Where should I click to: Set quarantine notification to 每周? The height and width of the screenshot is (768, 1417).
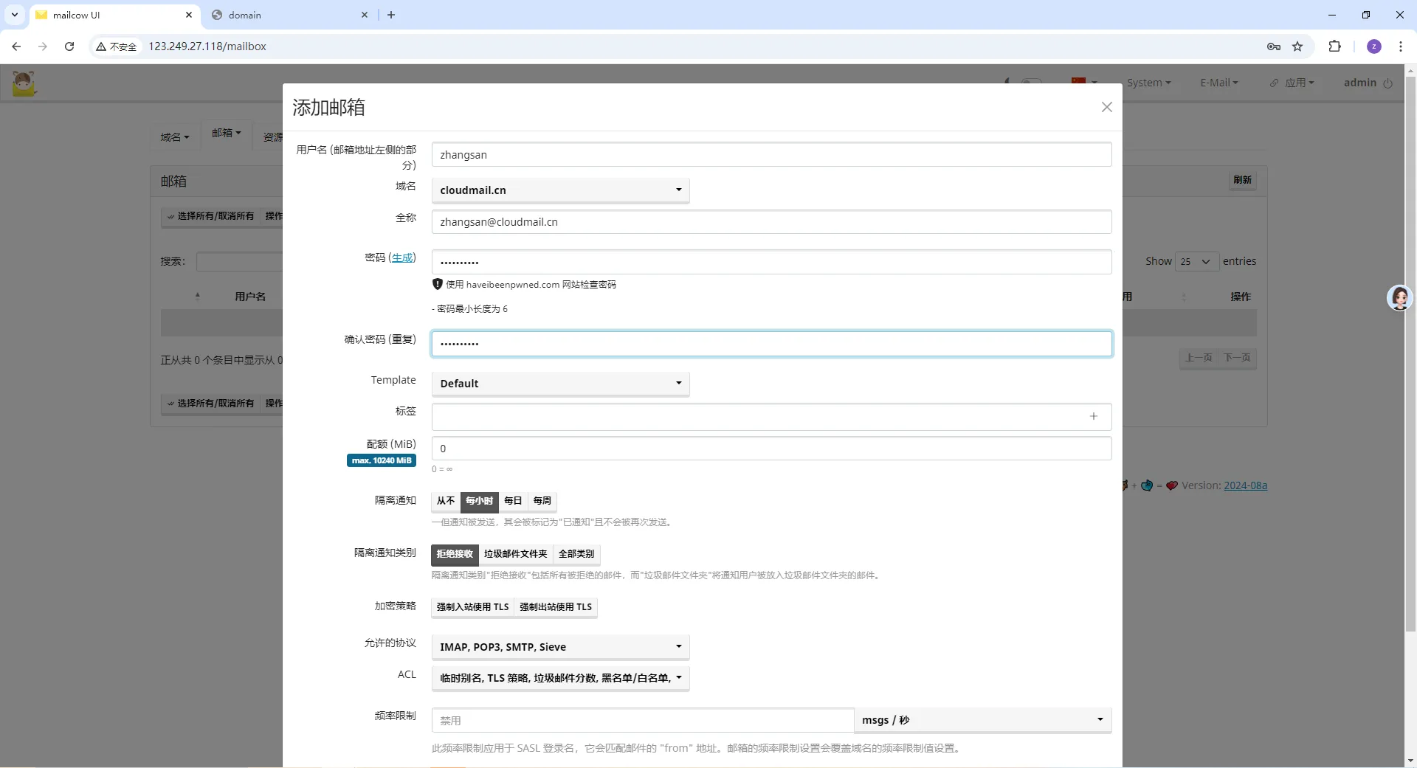pyautogui.click(x=542, y=501)
